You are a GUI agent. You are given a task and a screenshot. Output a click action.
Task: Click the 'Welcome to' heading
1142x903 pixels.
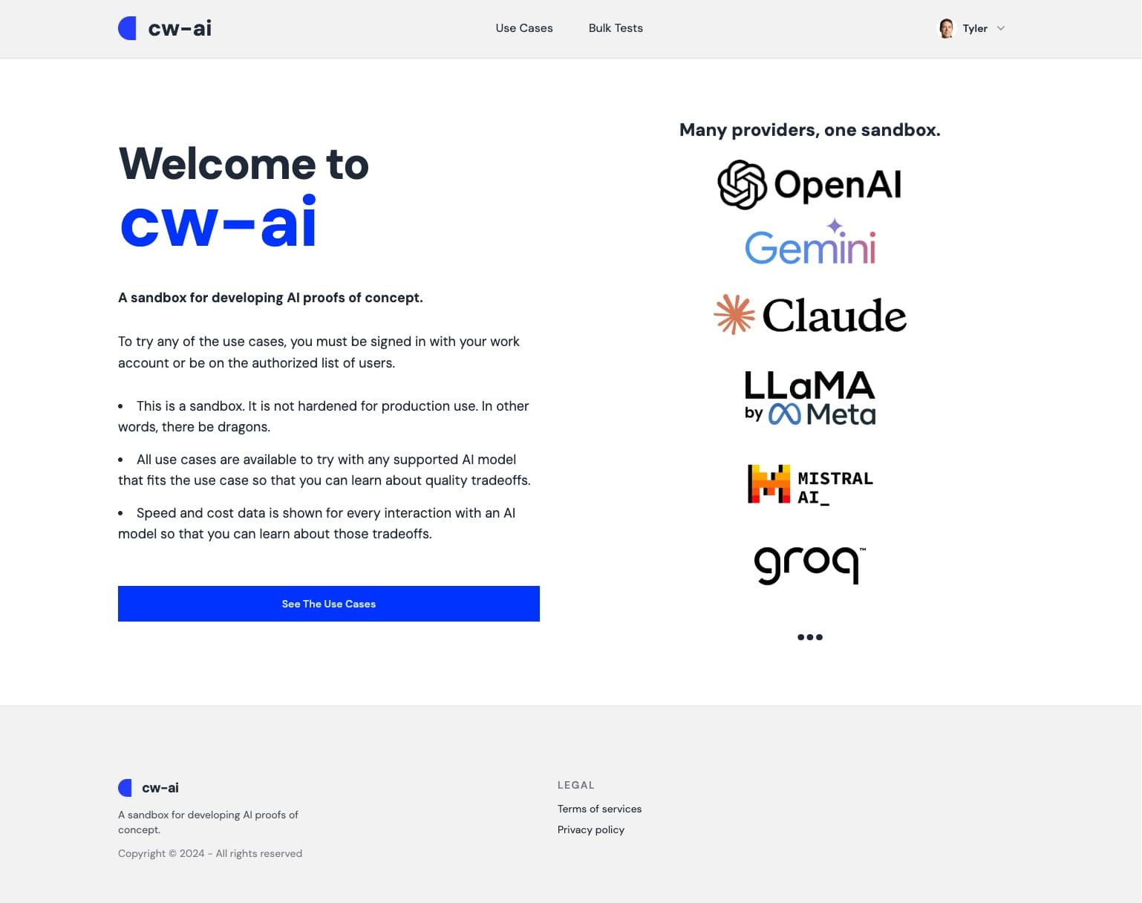[x=244, y=163]
